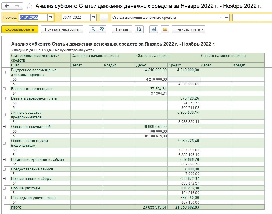Image resolution: width=272 pixels, height=214 pixels.
Task: Open calendar picker for start date
Action: [x=51, y=17]
